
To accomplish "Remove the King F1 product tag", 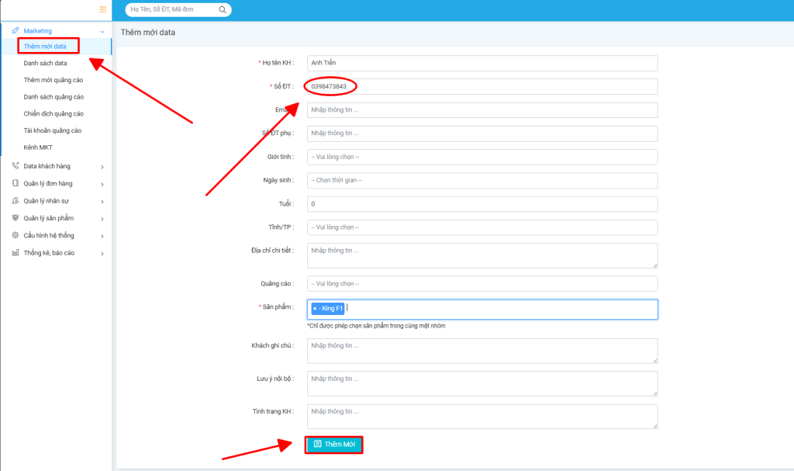I will [x=315, y=309].
